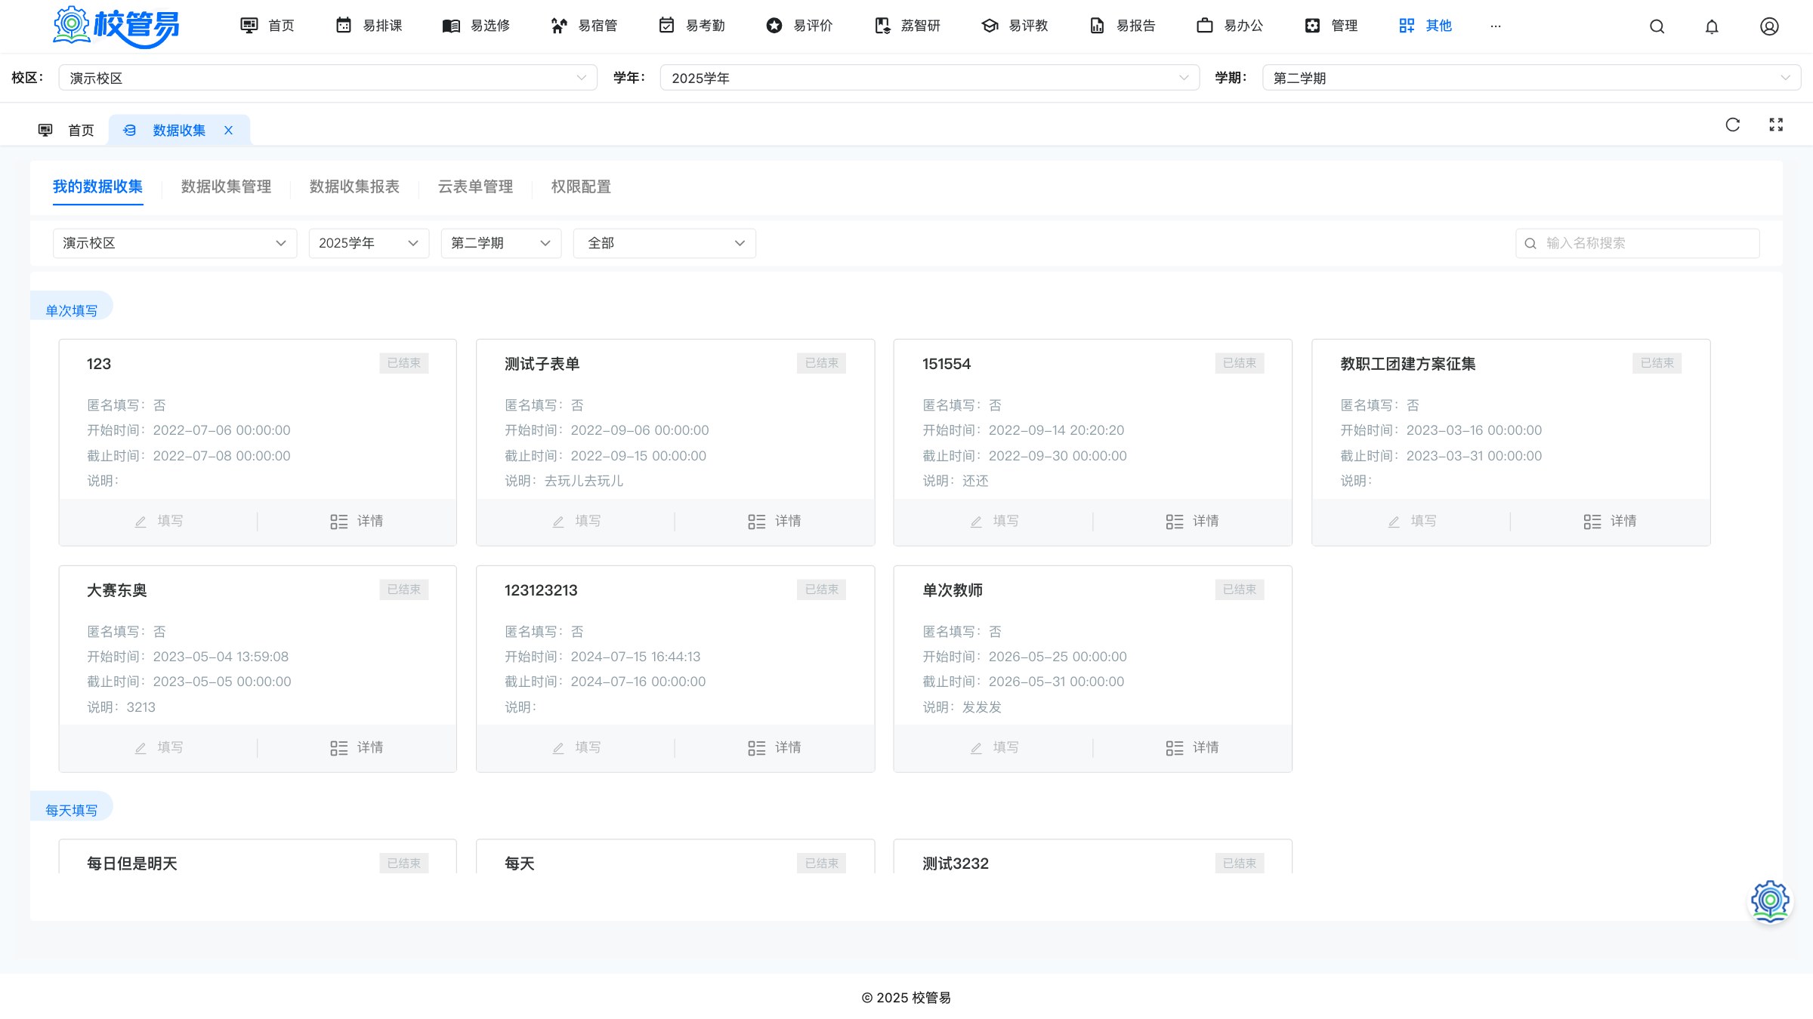Viewport: 1813px width, 1019px height.
Task: Open the floating assistant logo icon
Action: pyautogui.click(x=1770, y=900)
